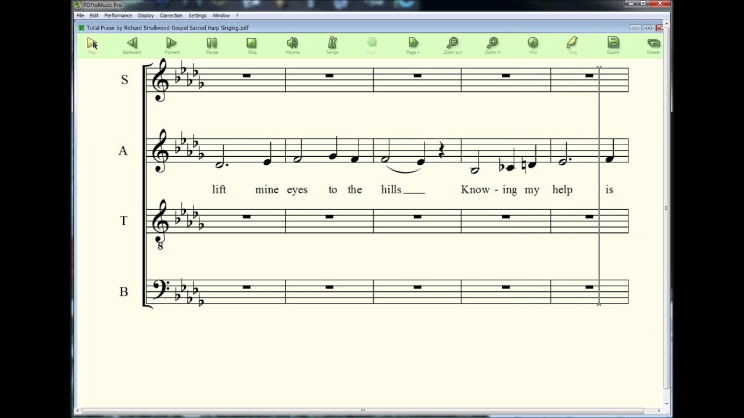The image size is (744, 418).
Task: Open the Display menu
Action: point(146,16)
